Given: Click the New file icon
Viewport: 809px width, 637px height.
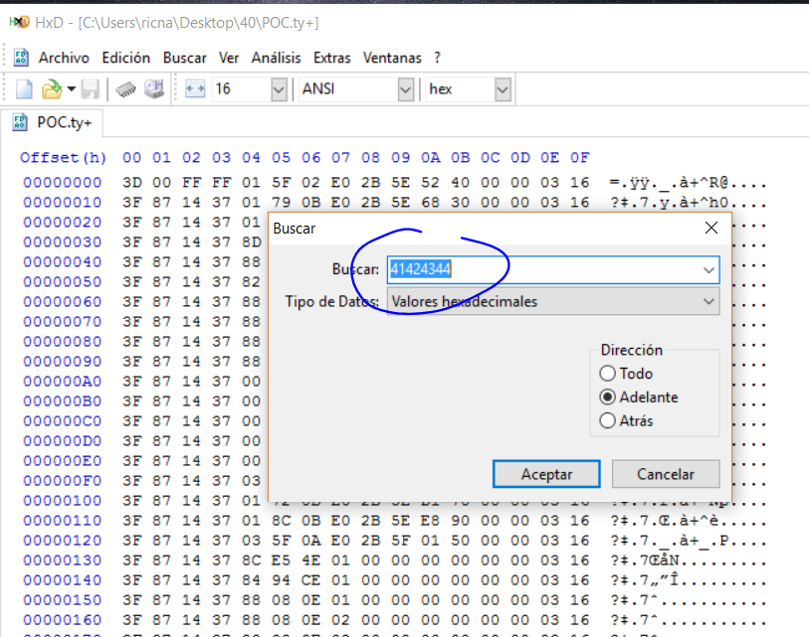Looking at the screenshot, I should click(25, 89).
